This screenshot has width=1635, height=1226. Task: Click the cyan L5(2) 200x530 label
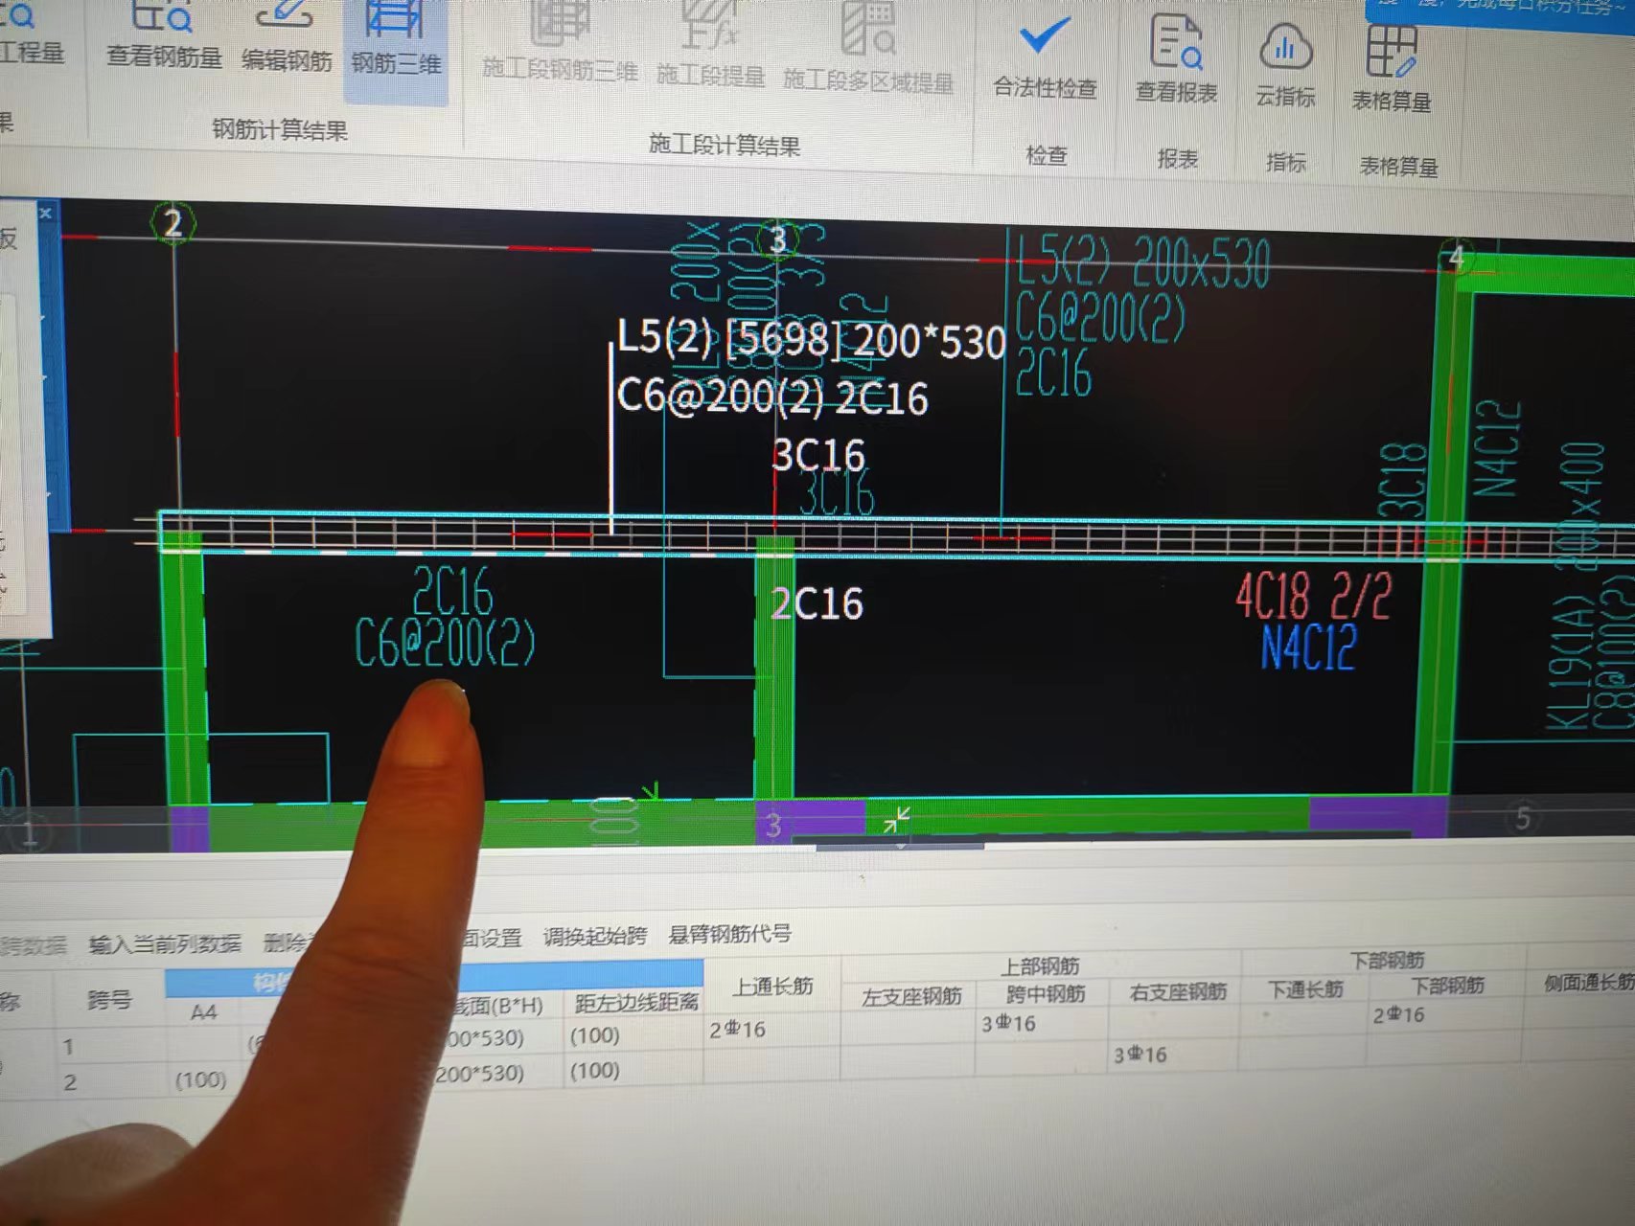1142,261
